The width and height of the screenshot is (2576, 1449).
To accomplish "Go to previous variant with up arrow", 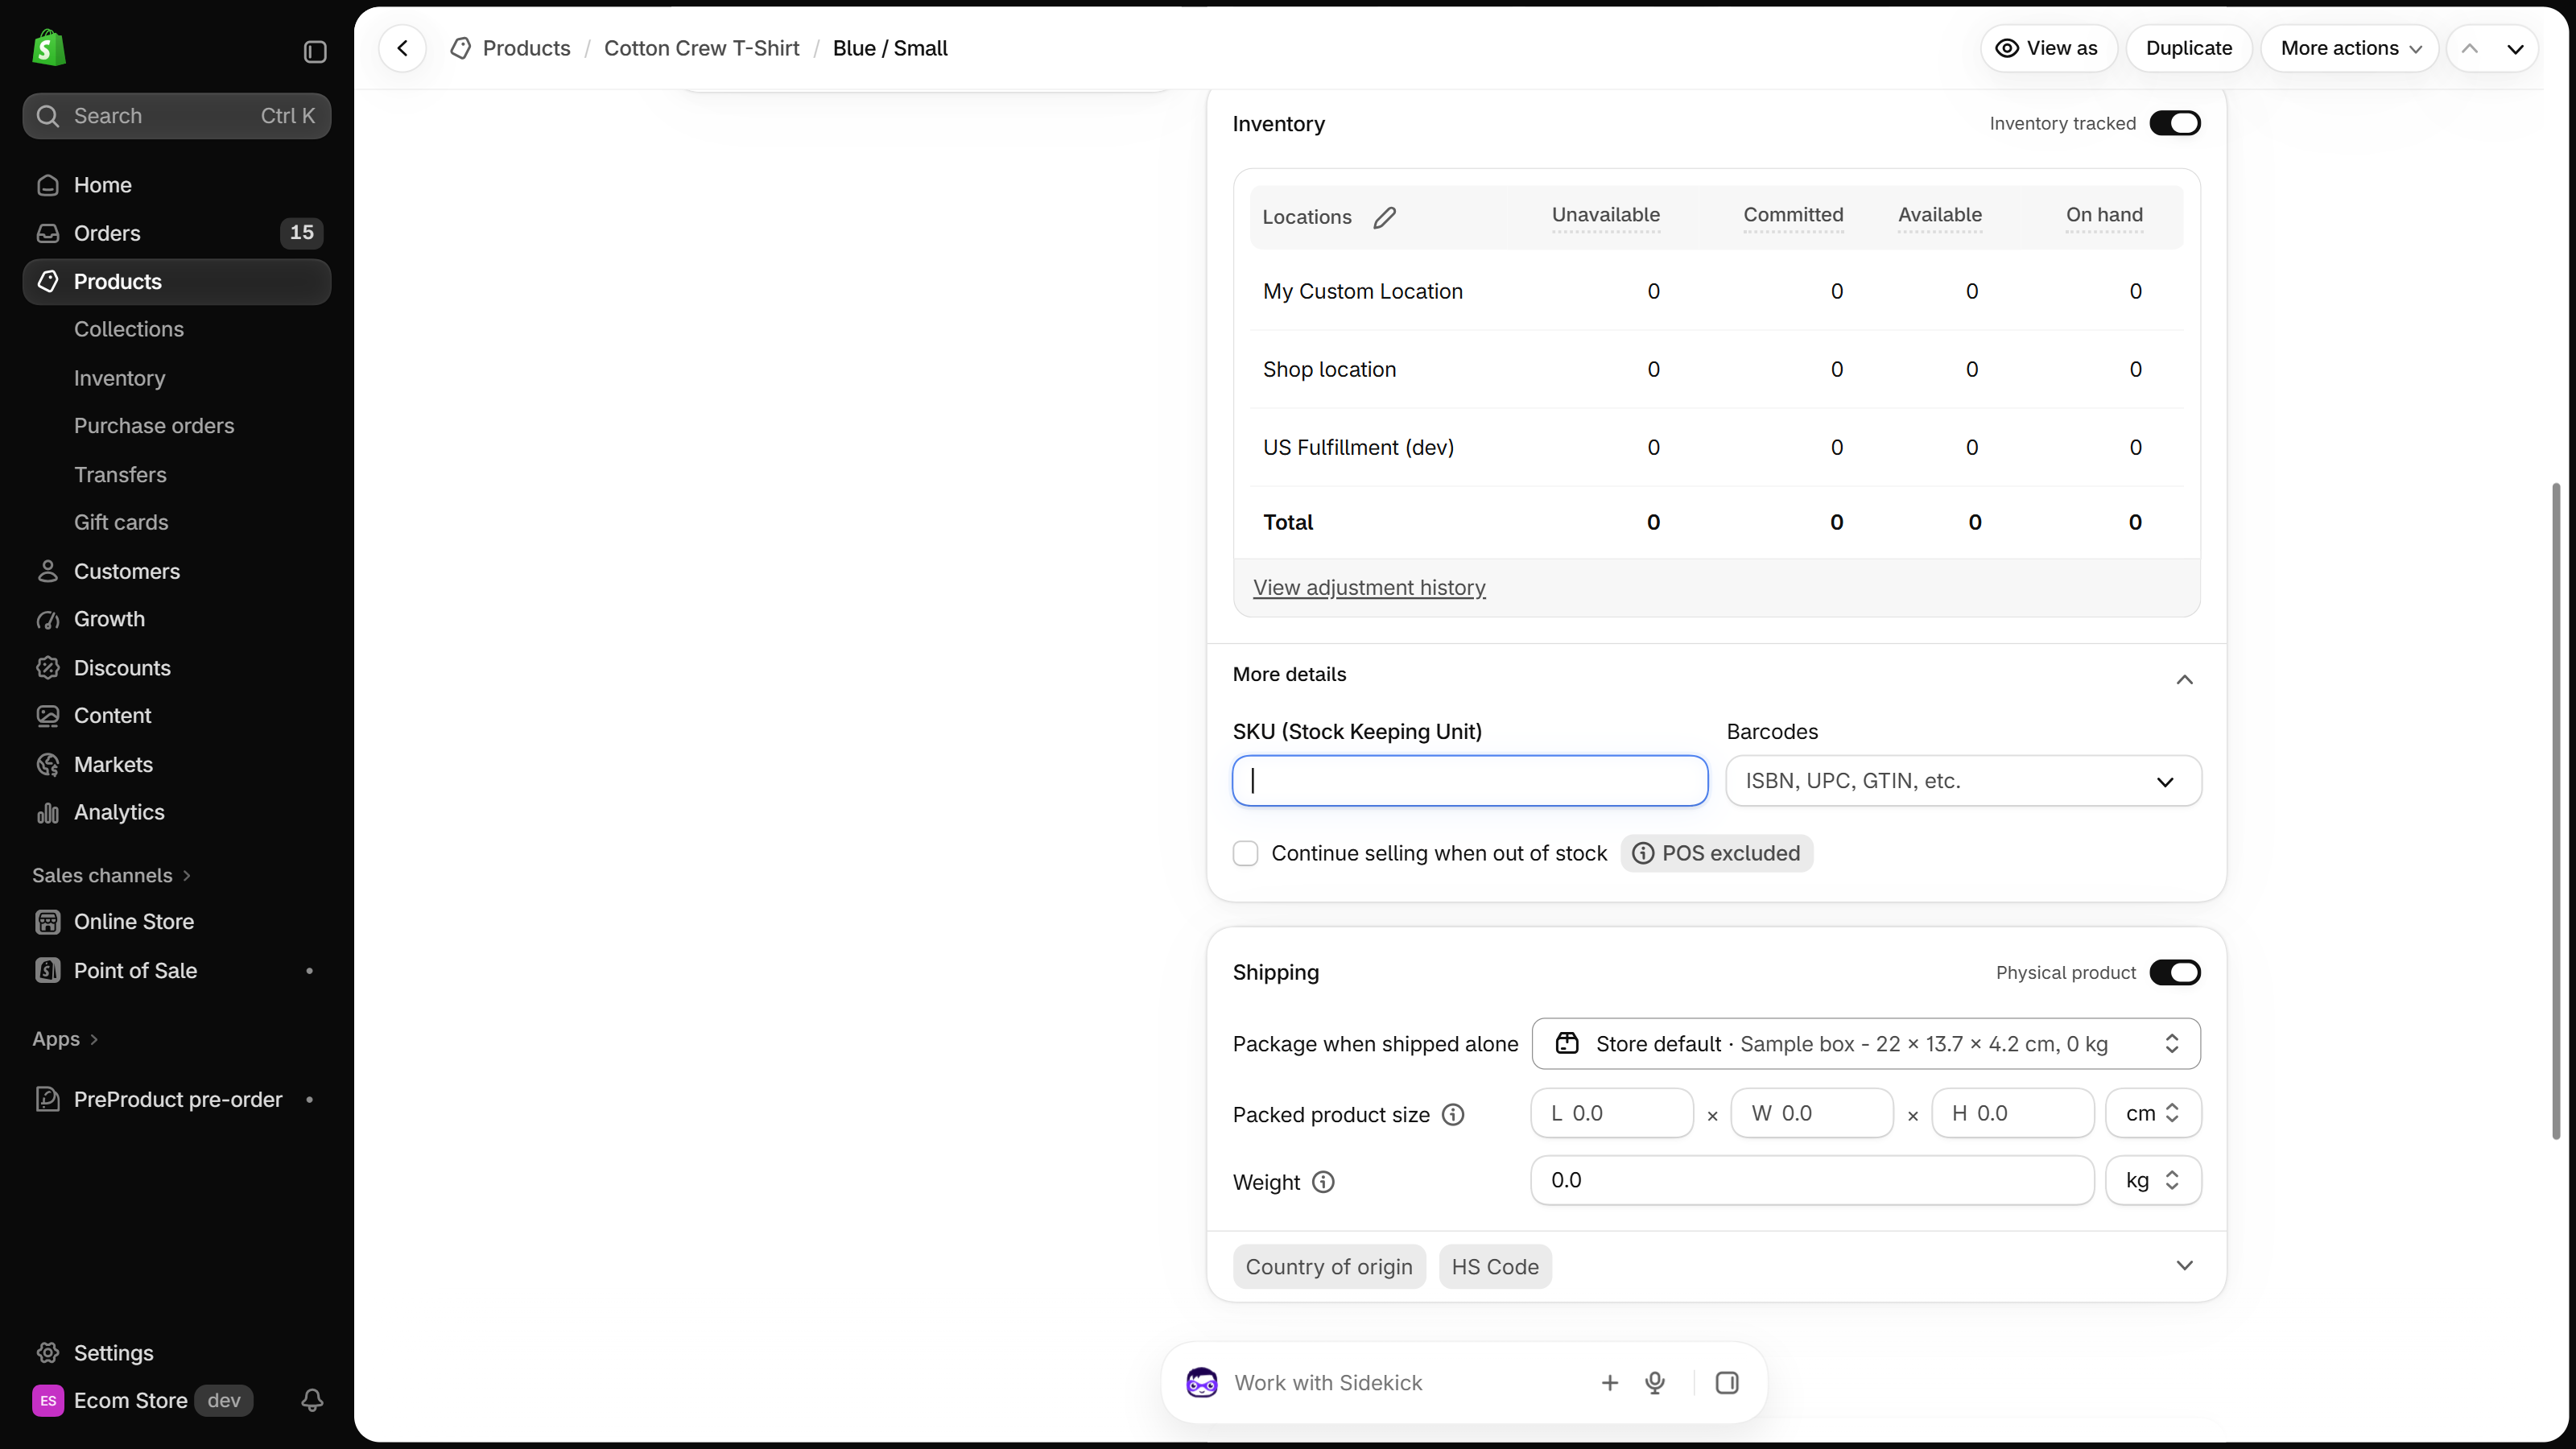I will pos(2470,48).
